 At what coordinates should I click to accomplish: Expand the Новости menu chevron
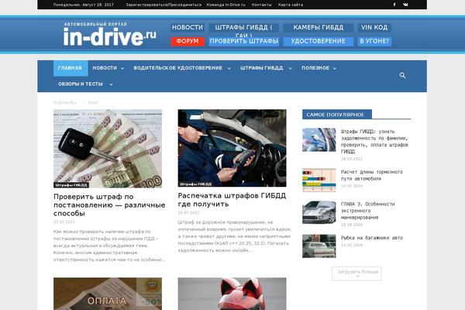tap(122, 68)
